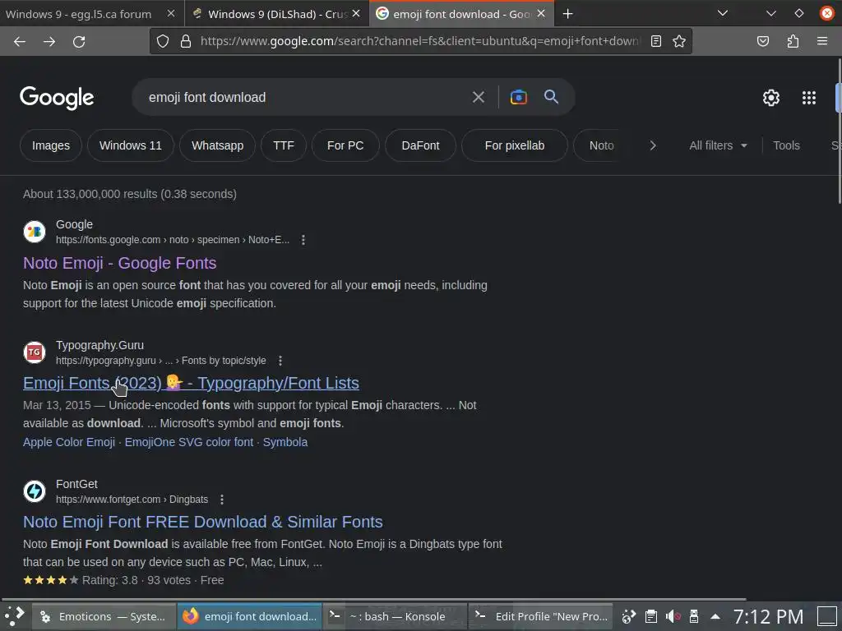Screen dimensions: 842x631
Task: Open the Google apps grid
Action: (809, 98)
